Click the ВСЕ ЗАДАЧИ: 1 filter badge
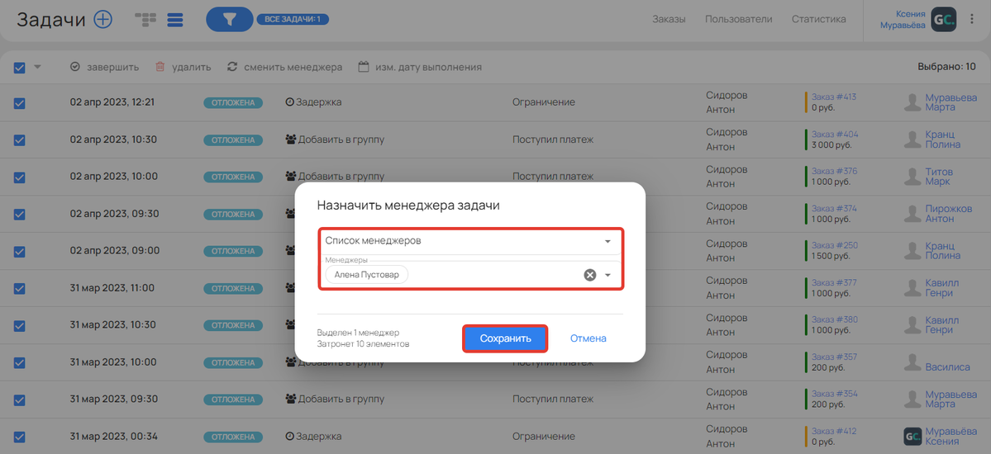991x454 pixels. point(293,20)
